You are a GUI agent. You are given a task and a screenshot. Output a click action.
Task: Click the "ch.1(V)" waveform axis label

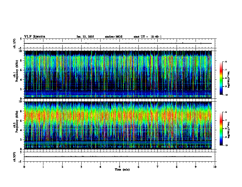click(15, 43)
